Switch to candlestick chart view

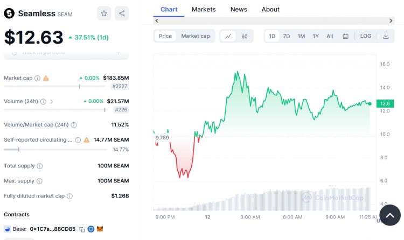pyautogui.click(x=245, y=36)
